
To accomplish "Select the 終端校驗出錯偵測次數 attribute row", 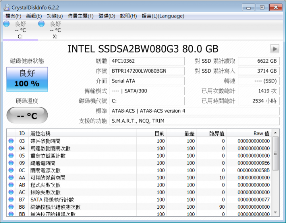I will (139, 207).
